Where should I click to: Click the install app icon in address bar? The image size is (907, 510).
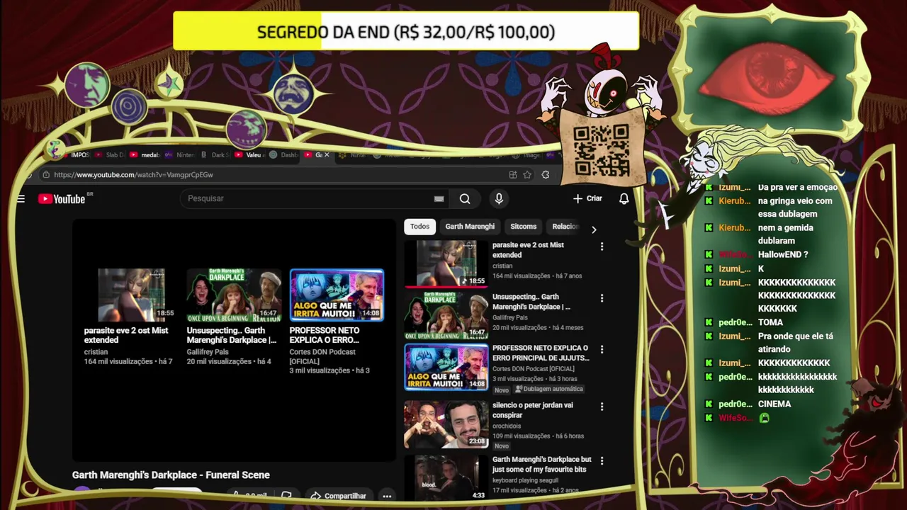click(x=513, y=175)
